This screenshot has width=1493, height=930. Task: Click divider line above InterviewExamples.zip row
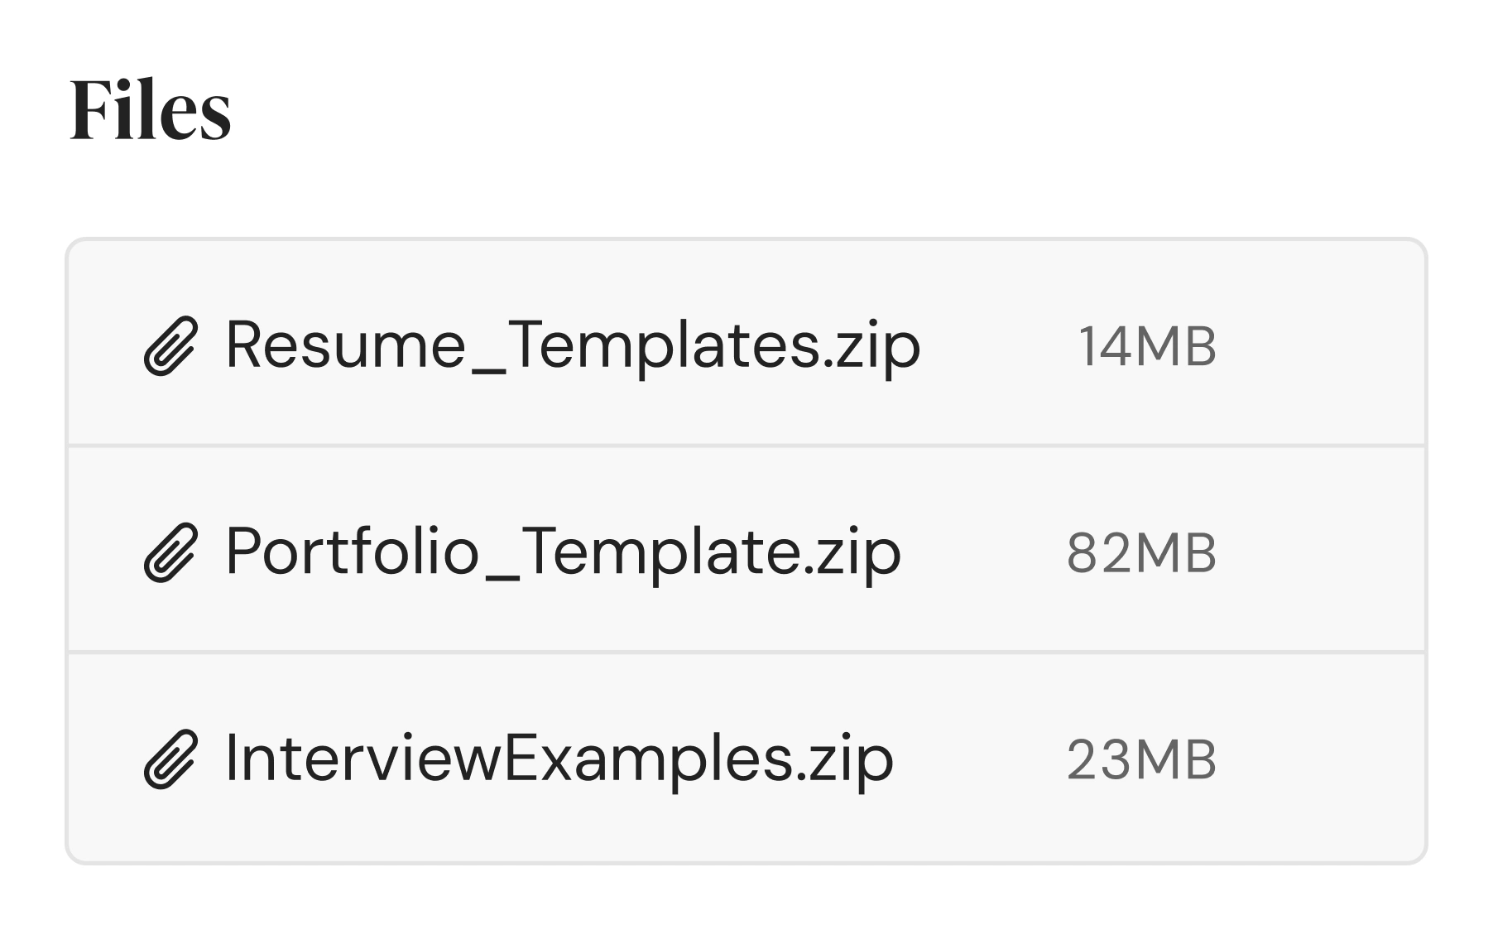point(745,653)
